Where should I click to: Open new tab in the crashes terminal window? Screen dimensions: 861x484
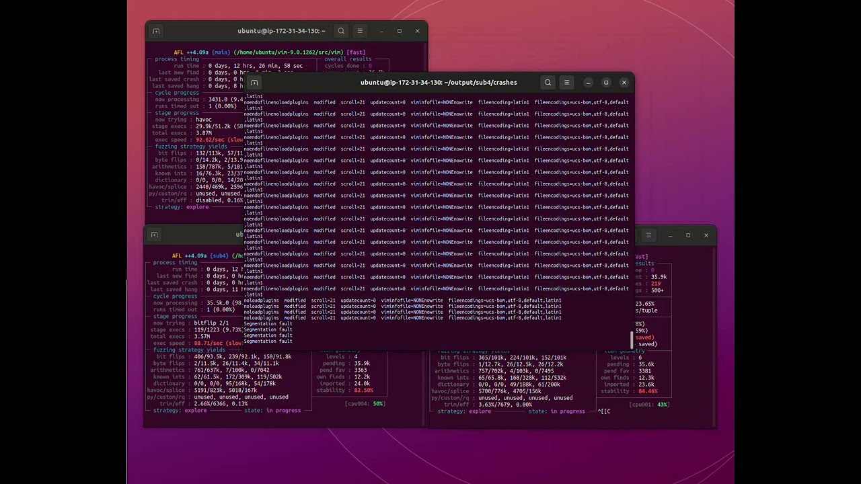[254, 83]
